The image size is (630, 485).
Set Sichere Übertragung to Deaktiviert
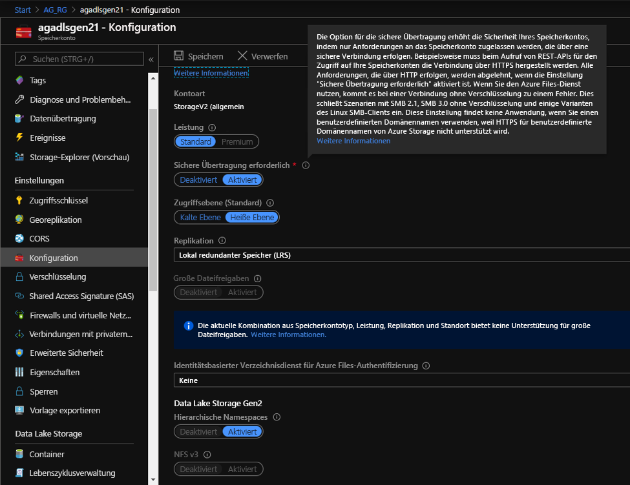[x=198, y=180]
